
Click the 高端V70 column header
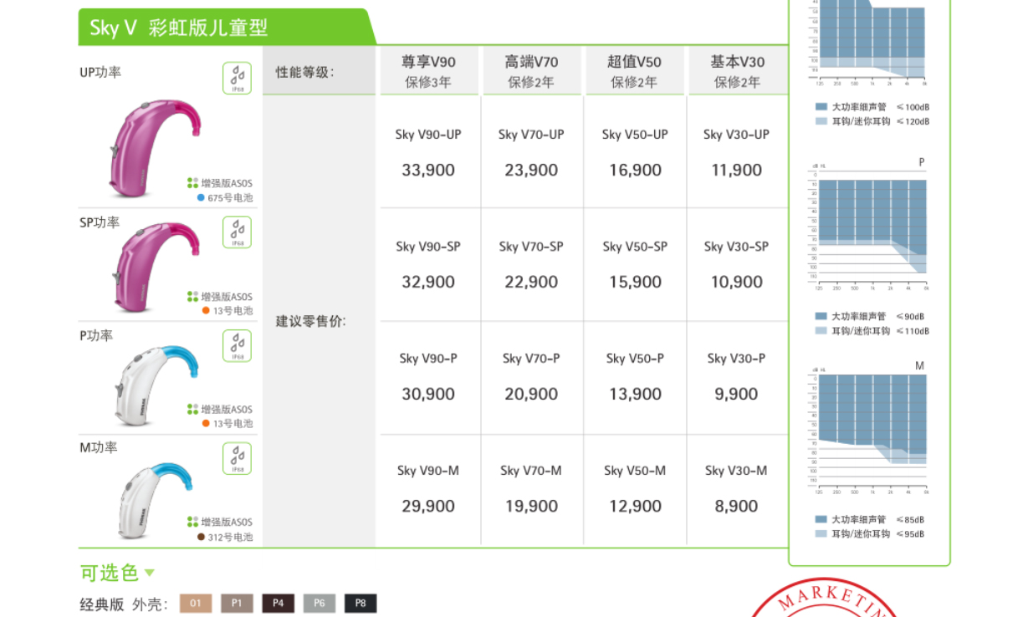tap(531, 71)
